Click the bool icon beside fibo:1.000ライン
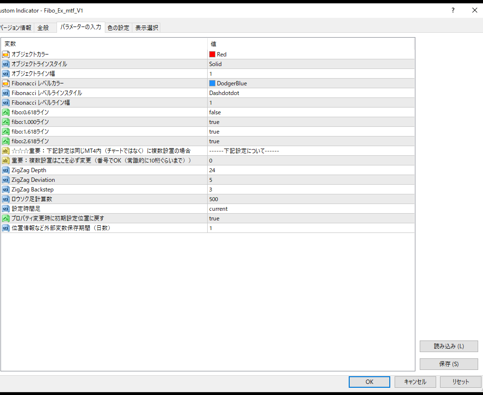 tap(6, 122)
